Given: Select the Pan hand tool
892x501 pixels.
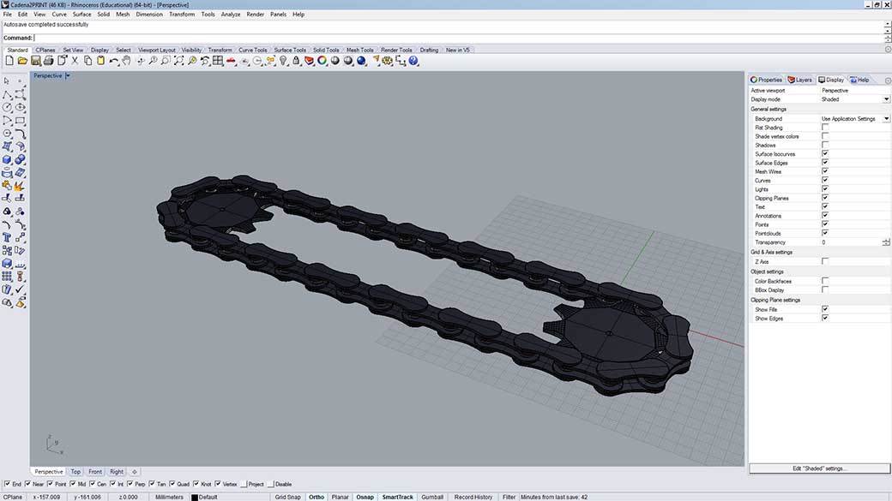Looking at the screenshot, I should coord(126,61).
